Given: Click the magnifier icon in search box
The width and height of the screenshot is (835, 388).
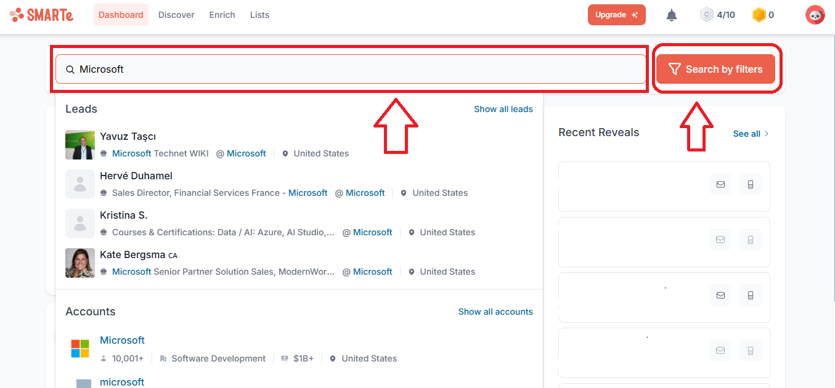Looking at the screenshot, I should [x=70, y=70].
